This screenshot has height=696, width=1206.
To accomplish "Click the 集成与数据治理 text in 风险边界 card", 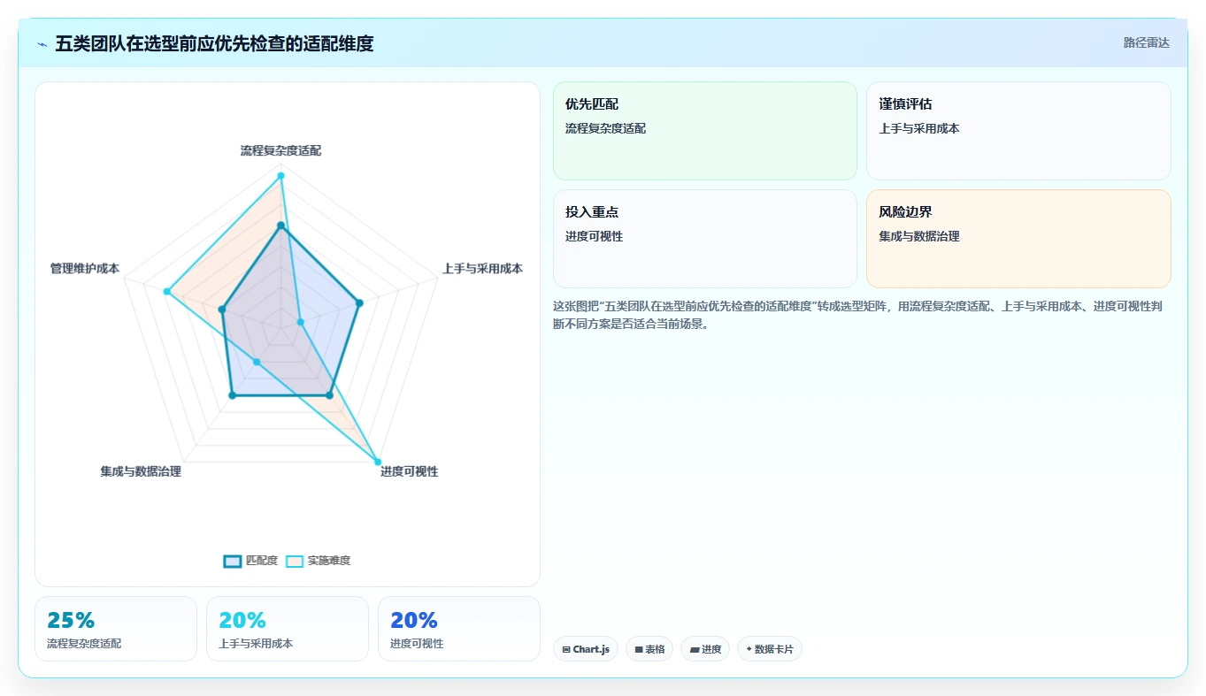I will coord(919,237).
